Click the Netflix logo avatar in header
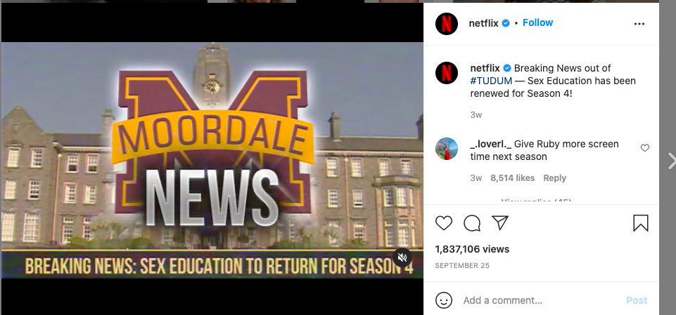Image resolution: width=676 pixels, height=315 pixels. click(447, 24)
